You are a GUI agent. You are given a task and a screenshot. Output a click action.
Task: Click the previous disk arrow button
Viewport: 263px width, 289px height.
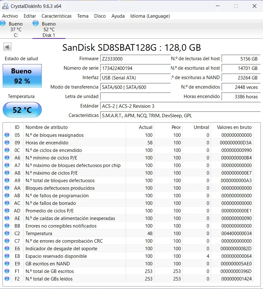tap(7, 47)
